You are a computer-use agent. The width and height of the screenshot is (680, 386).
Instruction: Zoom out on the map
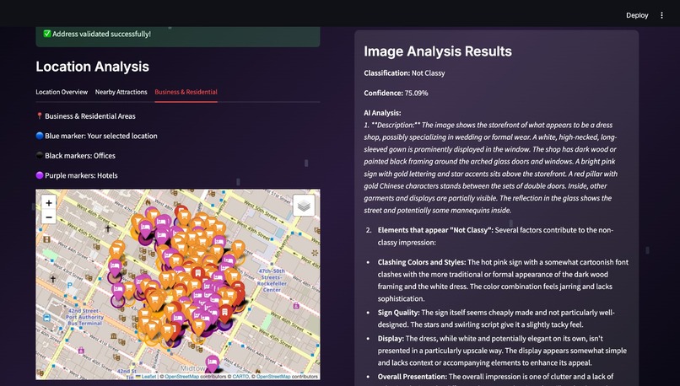[49, 217]
